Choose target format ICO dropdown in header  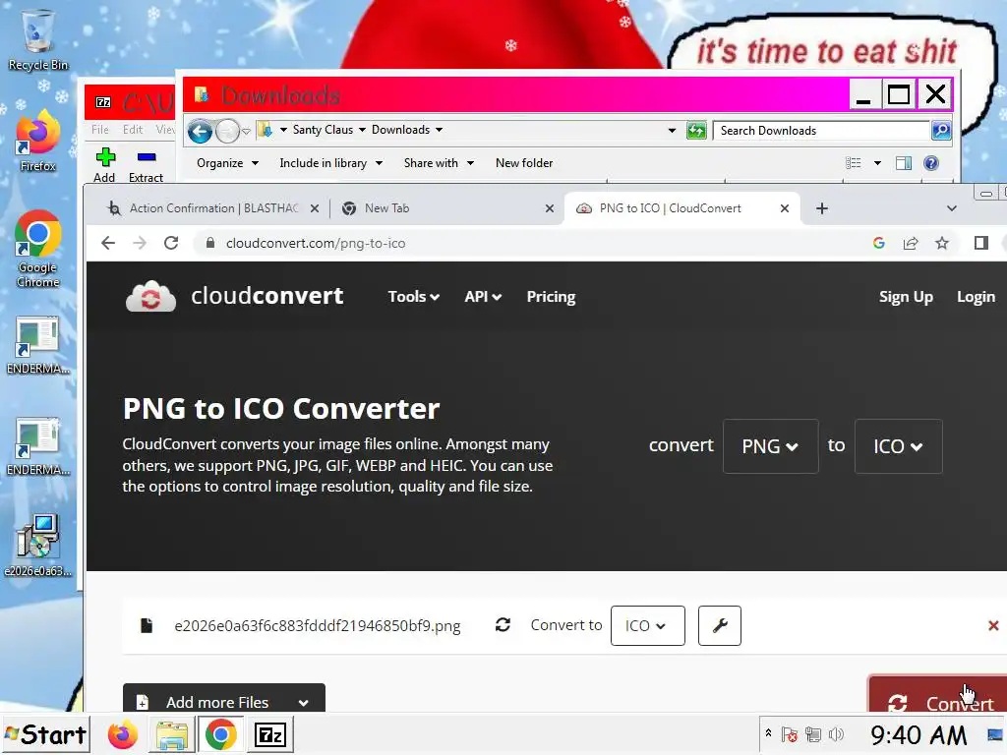[x=898, y=446]
